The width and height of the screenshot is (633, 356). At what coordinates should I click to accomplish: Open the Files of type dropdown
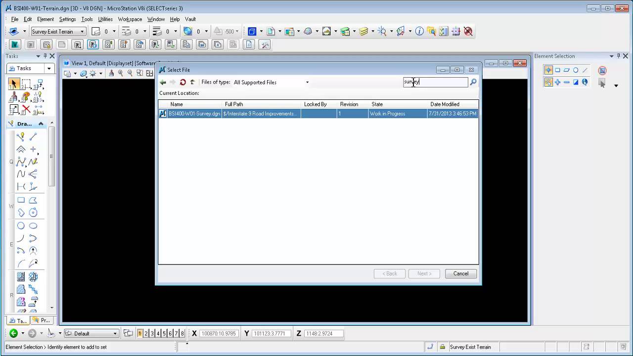pyautogui.click(x=307, y=82)
